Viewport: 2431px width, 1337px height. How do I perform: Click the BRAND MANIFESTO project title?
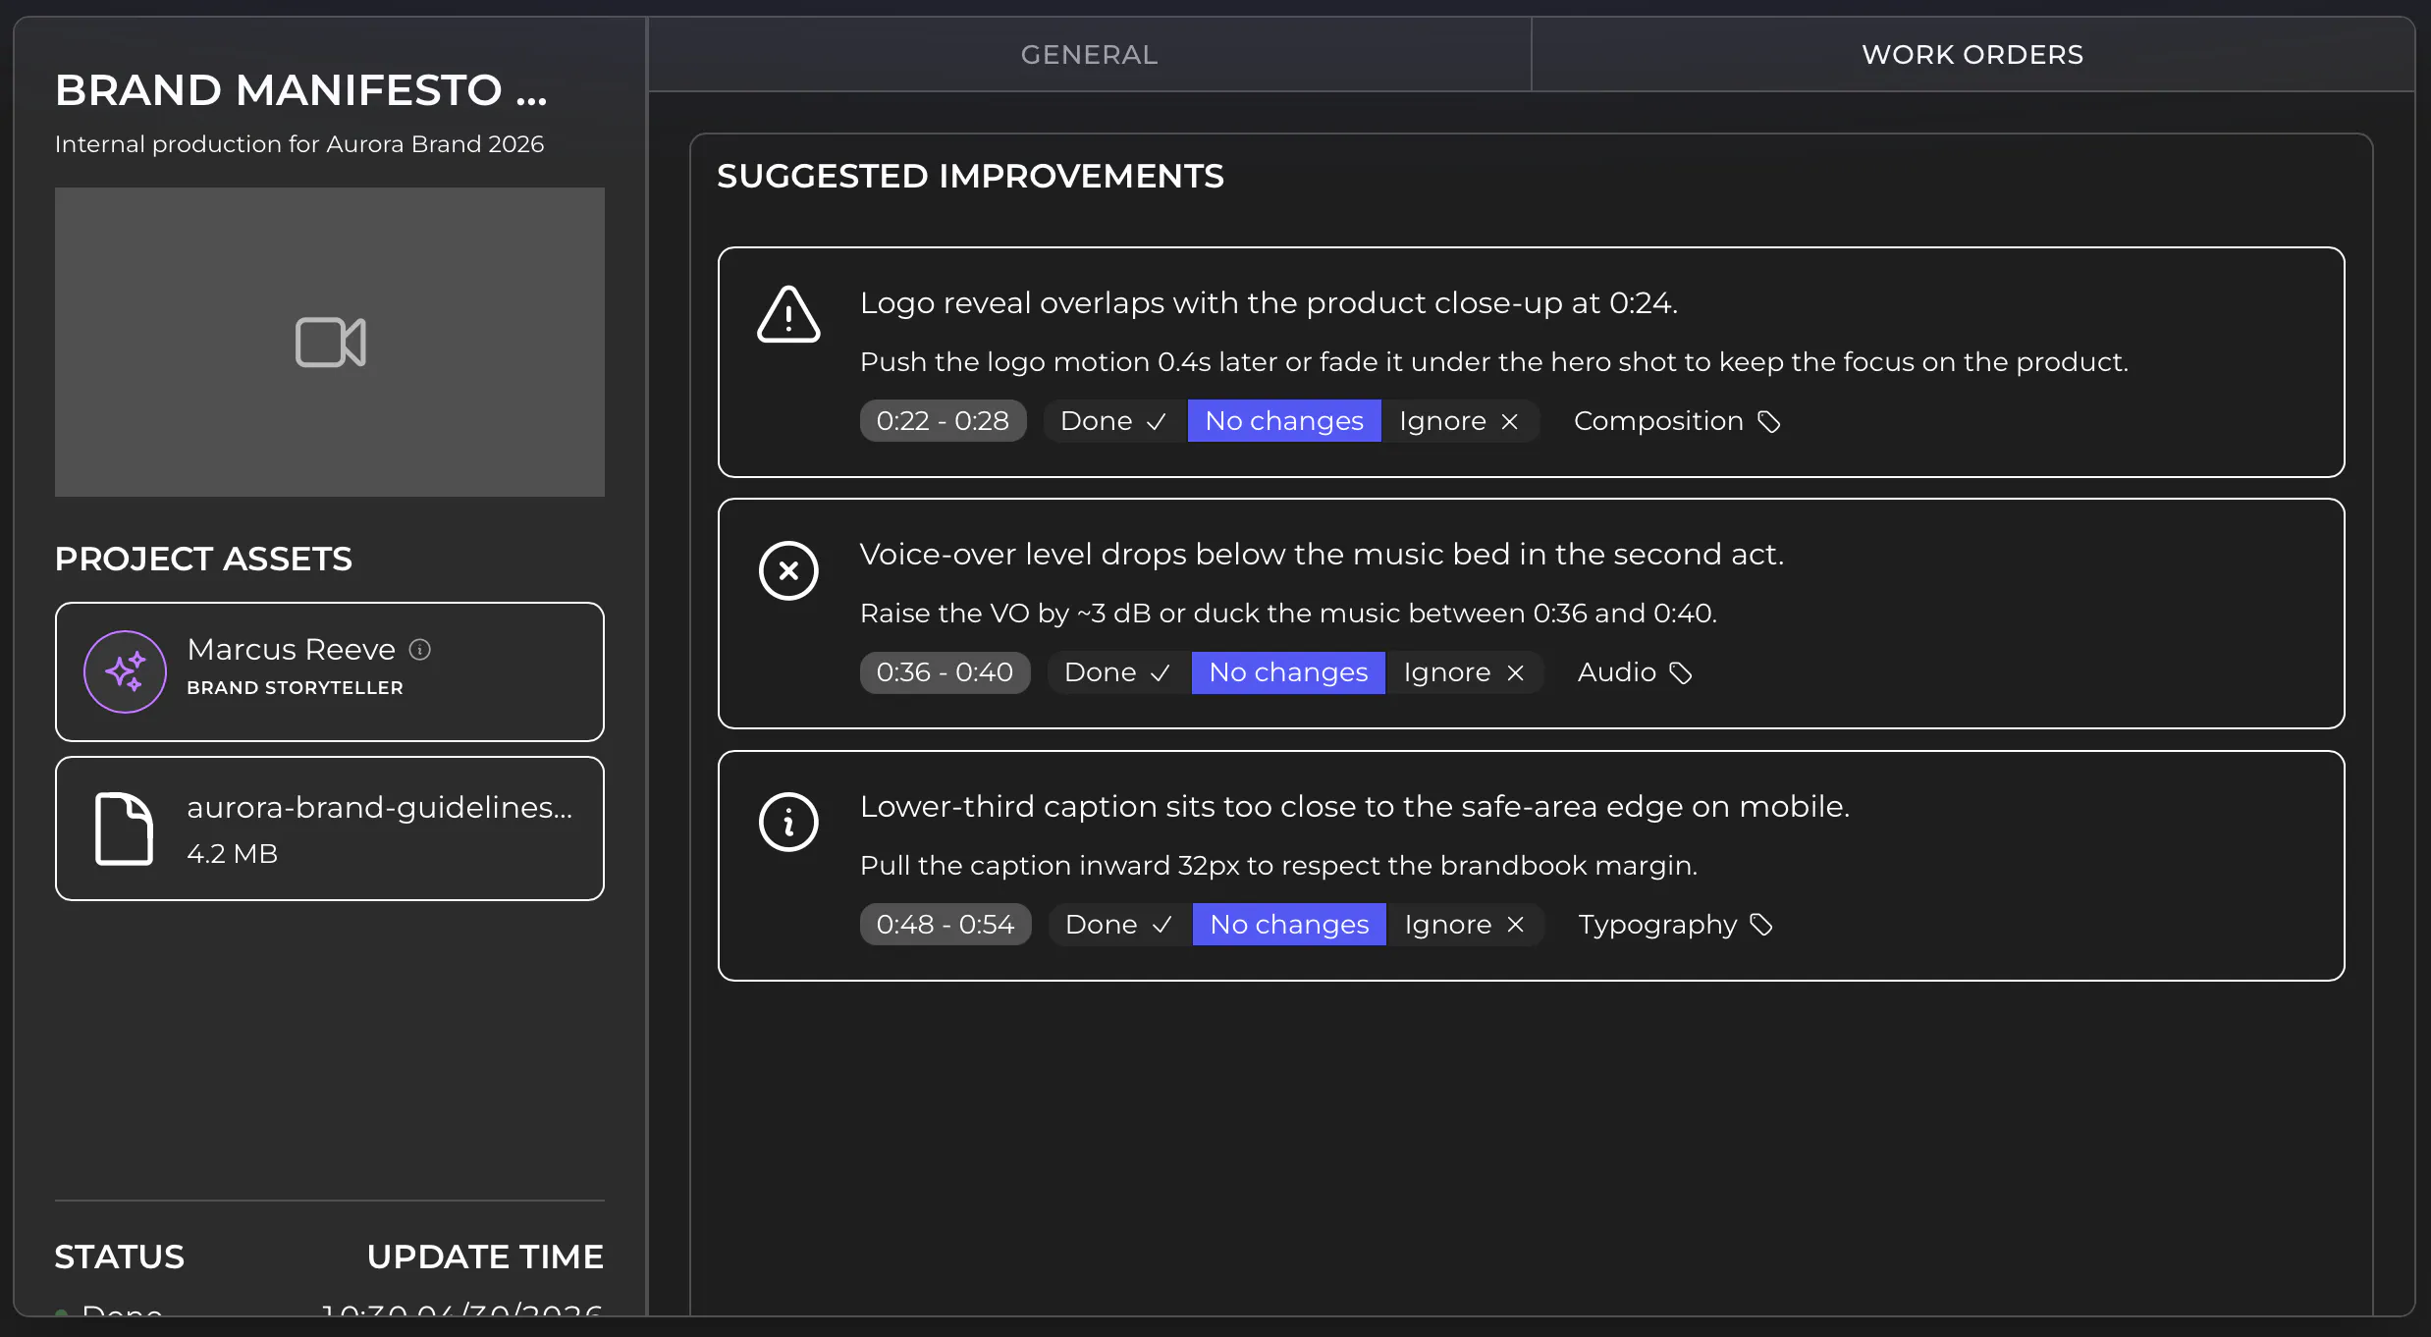[x=301, y=90]
